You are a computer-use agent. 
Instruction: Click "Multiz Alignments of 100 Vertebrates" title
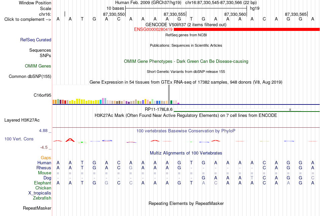coord(186,153)
